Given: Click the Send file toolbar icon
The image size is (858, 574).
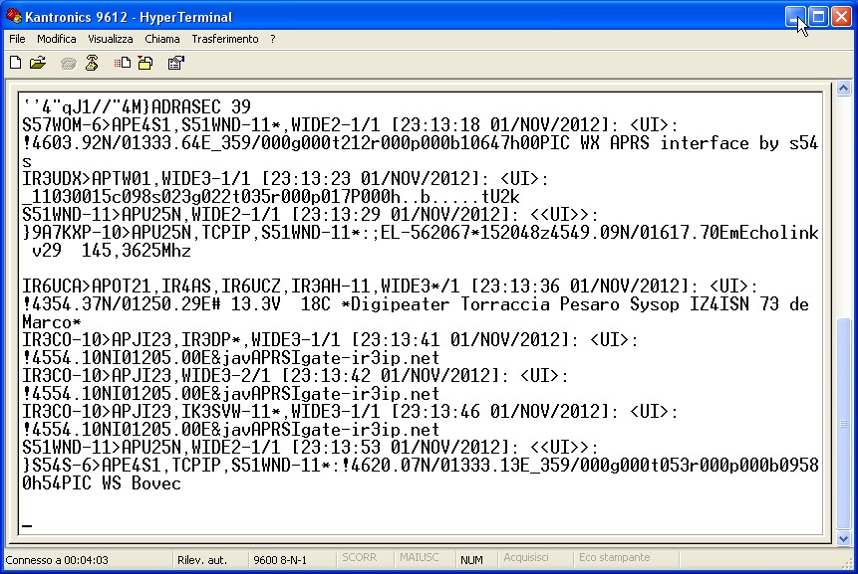Looking at the screenshot, I should pos(122,63).
